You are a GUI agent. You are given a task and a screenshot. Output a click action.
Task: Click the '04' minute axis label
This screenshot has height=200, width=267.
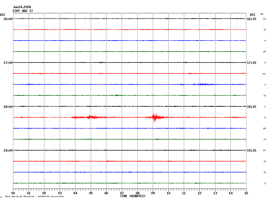pos(75,193)
